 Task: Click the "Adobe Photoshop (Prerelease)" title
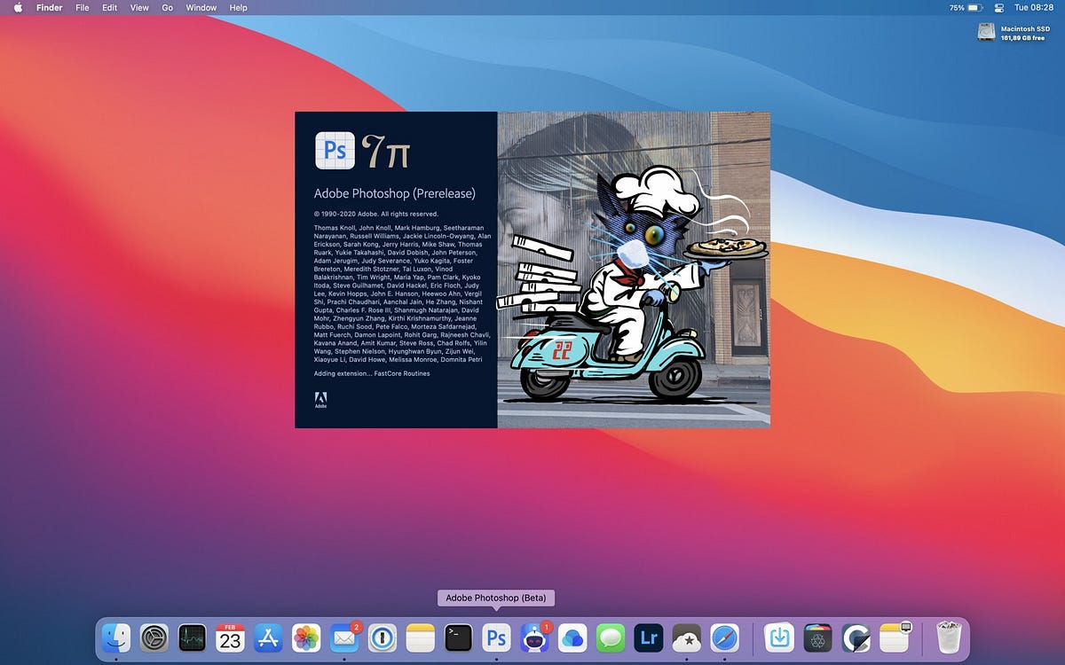coord(395,193)
